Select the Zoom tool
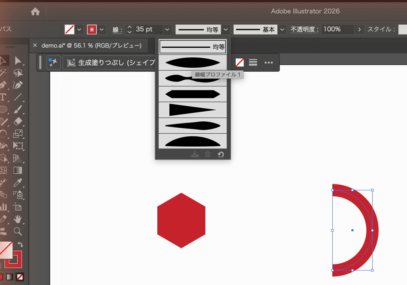 (x=18, y=231)
